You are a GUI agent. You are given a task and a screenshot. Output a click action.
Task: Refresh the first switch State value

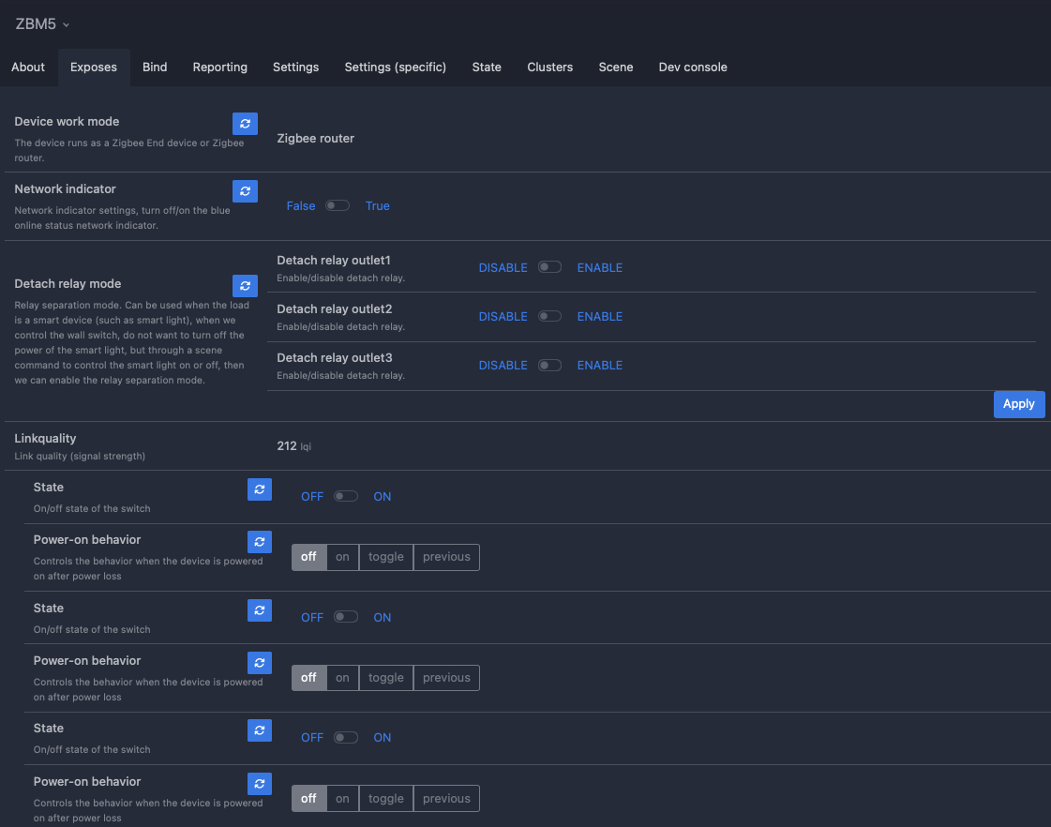click(260, 489)
